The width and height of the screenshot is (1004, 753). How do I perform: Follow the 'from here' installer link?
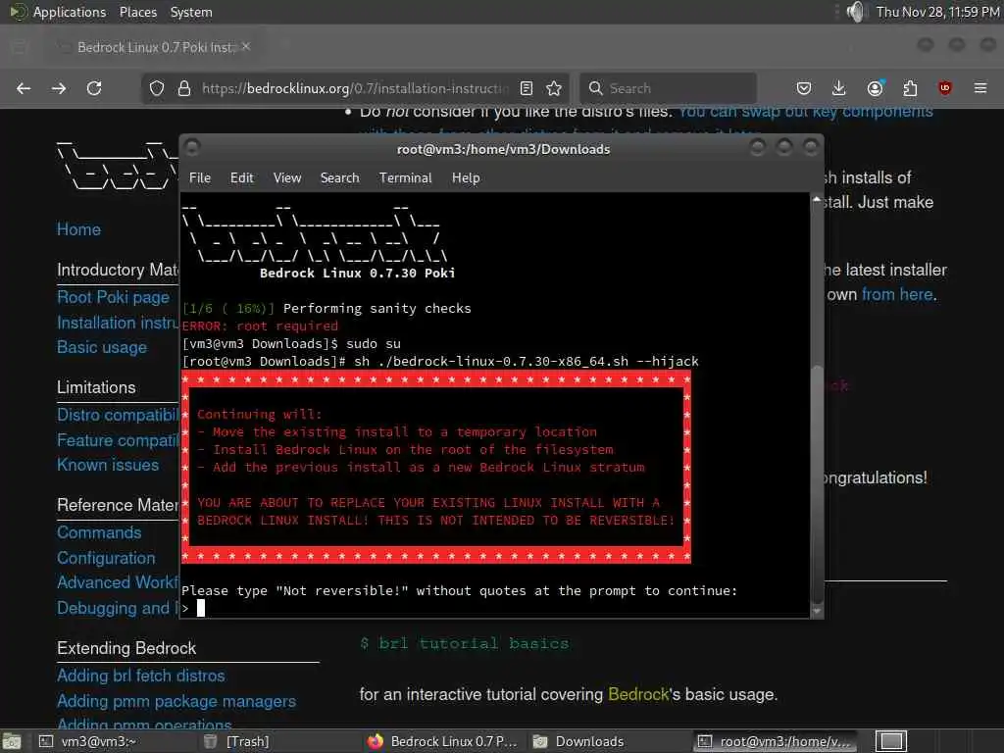896,294
